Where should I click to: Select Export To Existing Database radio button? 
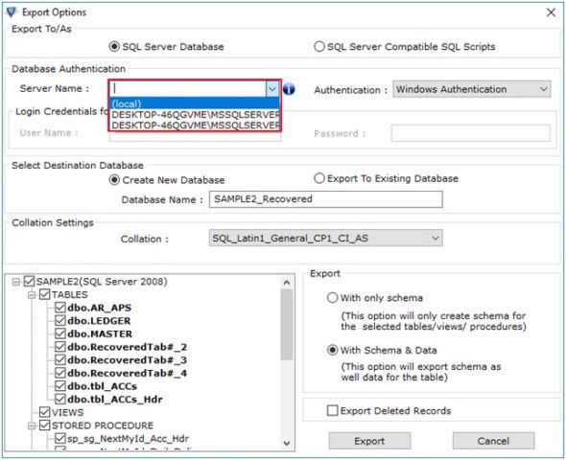(319, 178)
